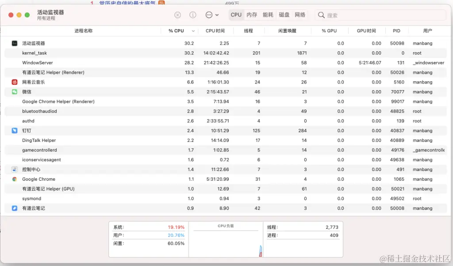This screenshot has height=266, width=453.
Task: Click the 网易云音乐 process name
Action: click(x=34, y=82)
